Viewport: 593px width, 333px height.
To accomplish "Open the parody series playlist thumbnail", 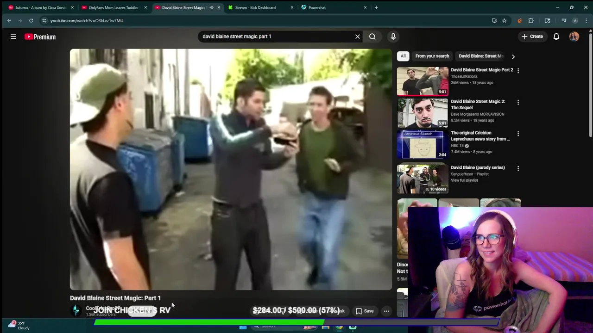I will coord(423,179).
